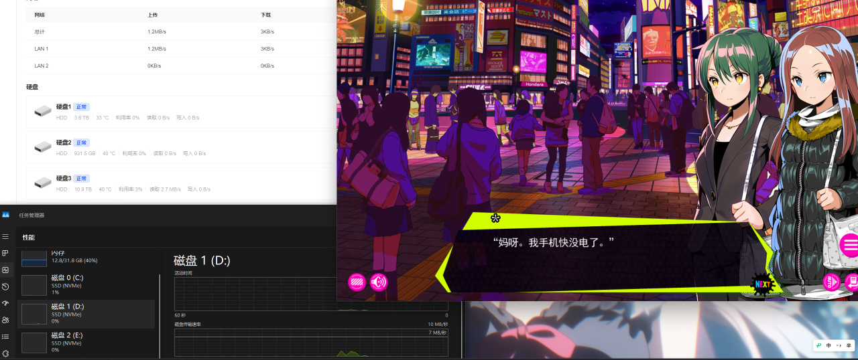Click 硬盘1 temperature 33 °C

pyautogui.click(x=102, y=118)
